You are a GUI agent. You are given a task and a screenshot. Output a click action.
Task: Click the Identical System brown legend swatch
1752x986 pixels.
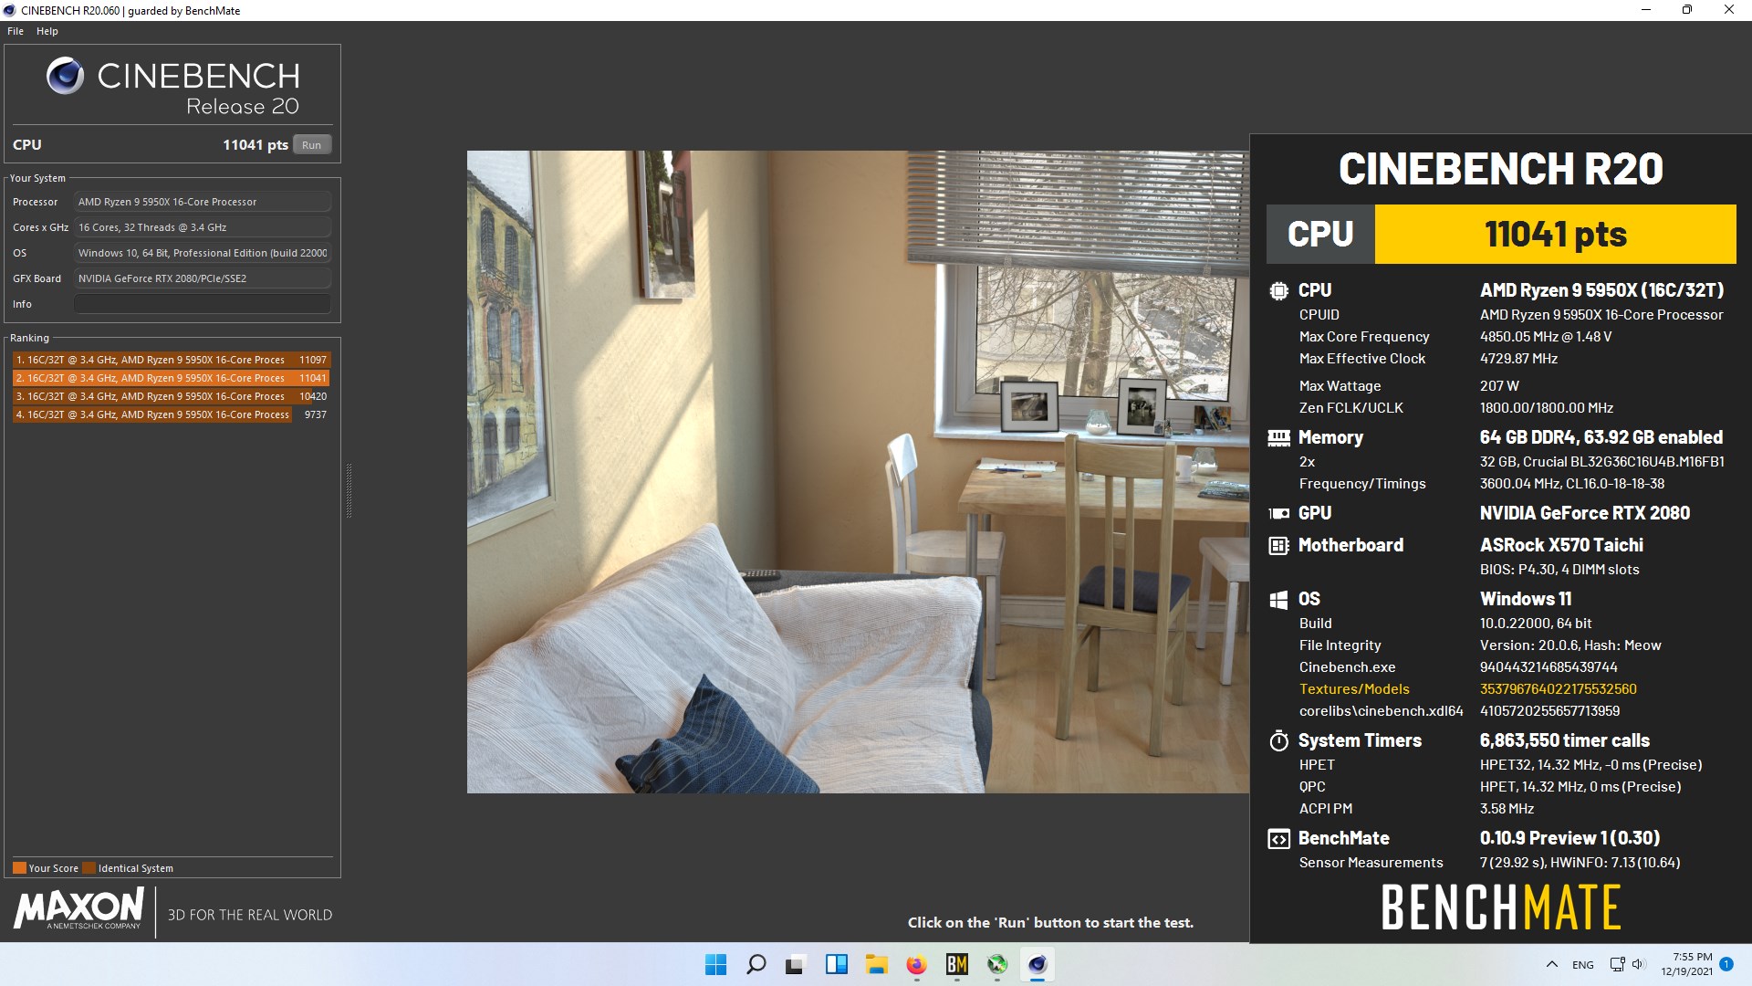(x=89, y=868)
